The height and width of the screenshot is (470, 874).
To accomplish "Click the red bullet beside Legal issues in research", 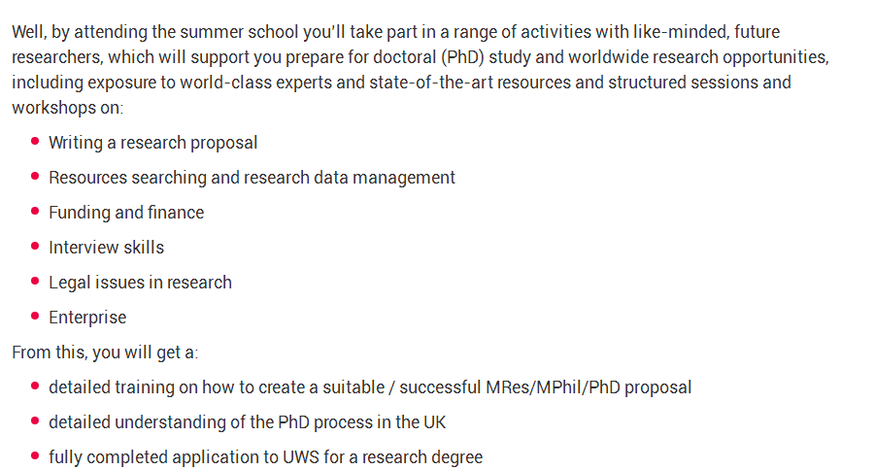I will pos(35,282).
